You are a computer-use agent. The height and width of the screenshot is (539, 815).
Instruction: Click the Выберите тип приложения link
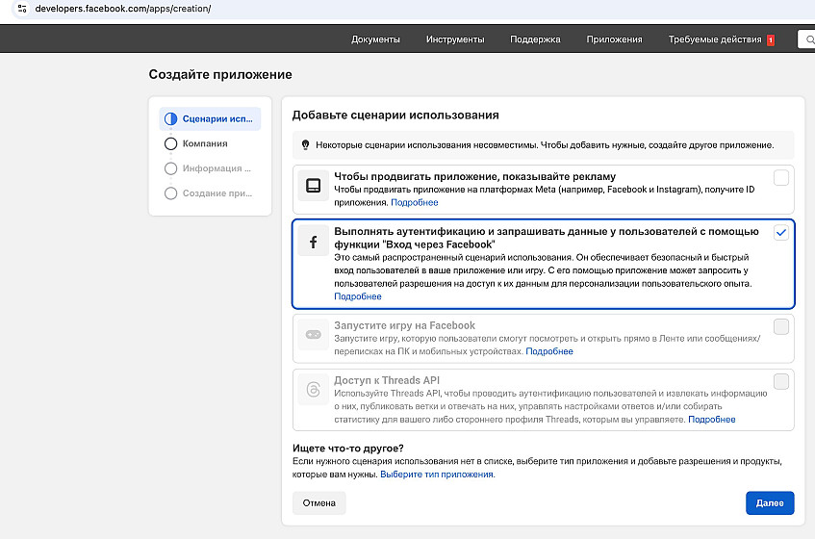(x=437, y=474)
